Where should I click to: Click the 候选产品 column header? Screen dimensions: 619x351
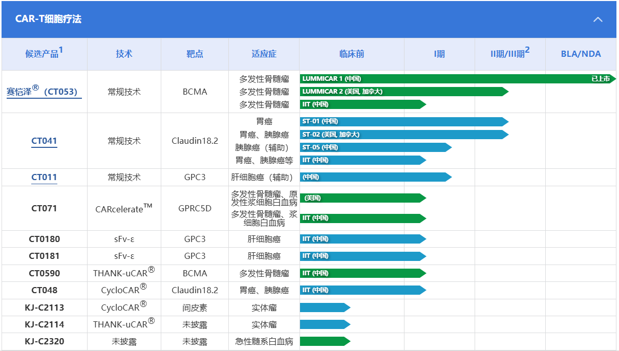(44, 54)
